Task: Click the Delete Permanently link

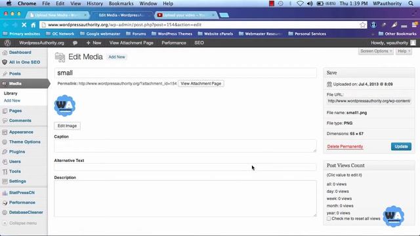Action: click(345, 147)
